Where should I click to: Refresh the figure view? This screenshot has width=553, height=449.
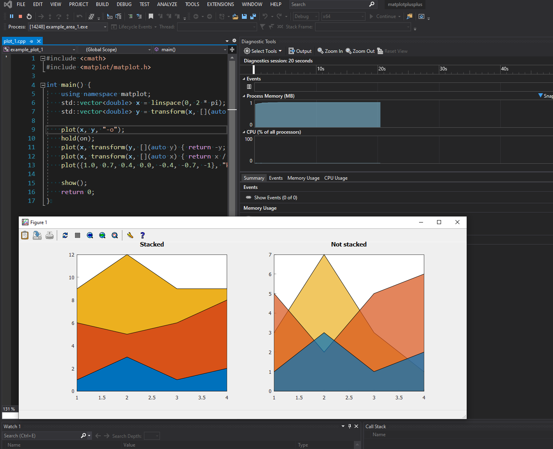pyautogui.click(x=65, y=235)
